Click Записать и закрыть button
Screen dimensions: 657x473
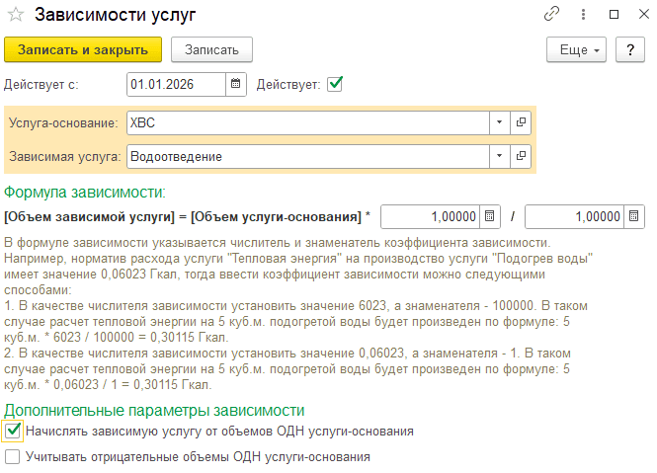point(83,49)
